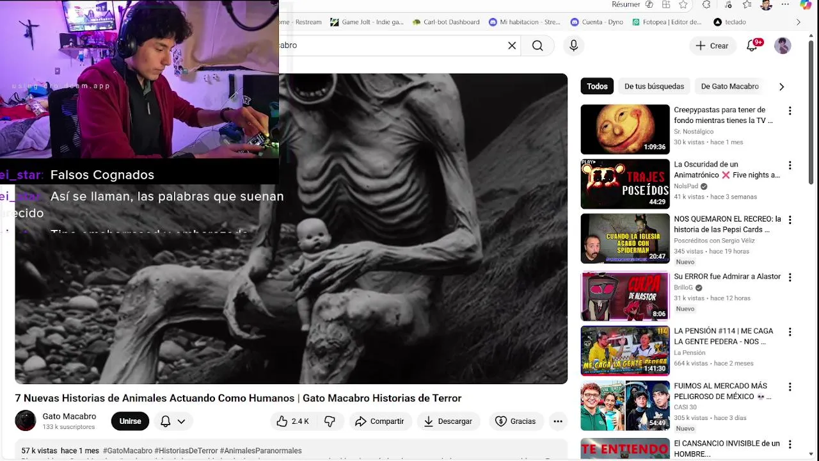The width and height of the screenshot is (819, 461).
Task: Click the Poscréditos con Sergio Véliz channel
Action: [714, 241]
